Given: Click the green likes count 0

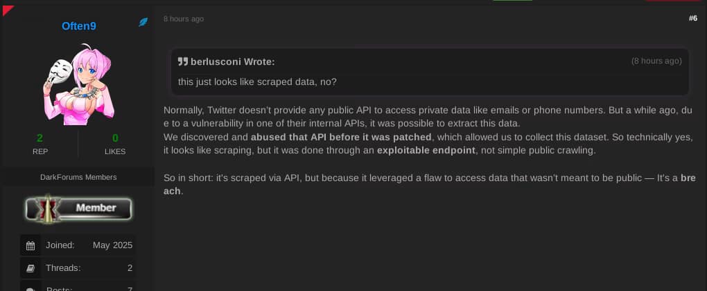Looking at the screenshot, I should [115, 138].
